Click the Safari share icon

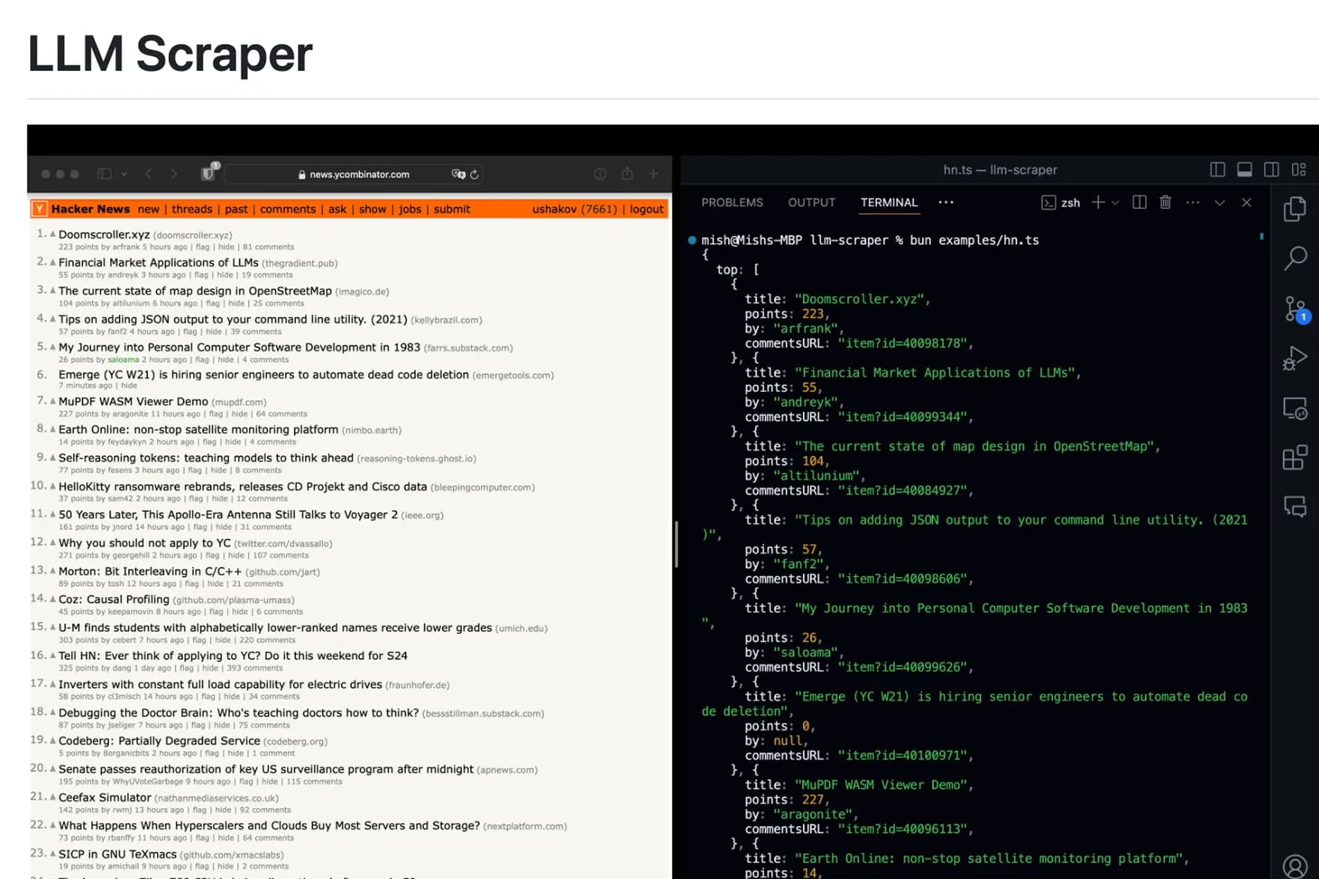(627, 173)
